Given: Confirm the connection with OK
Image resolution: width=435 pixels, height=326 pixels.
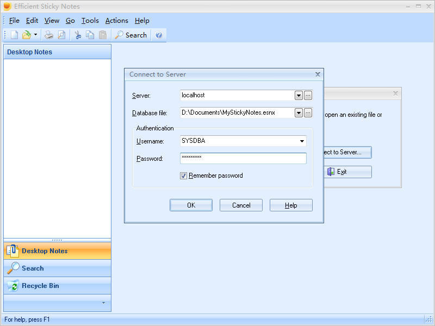Looking at the screenshot, I should click(191, 205).
